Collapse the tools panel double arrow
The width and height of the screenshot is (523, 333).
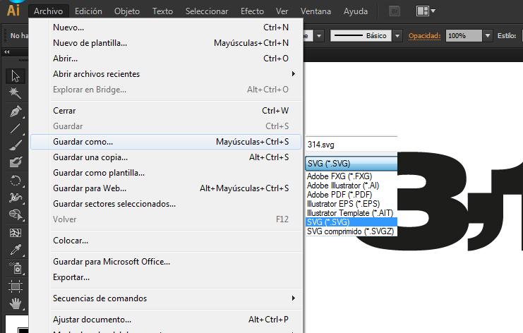coord(6,52)
